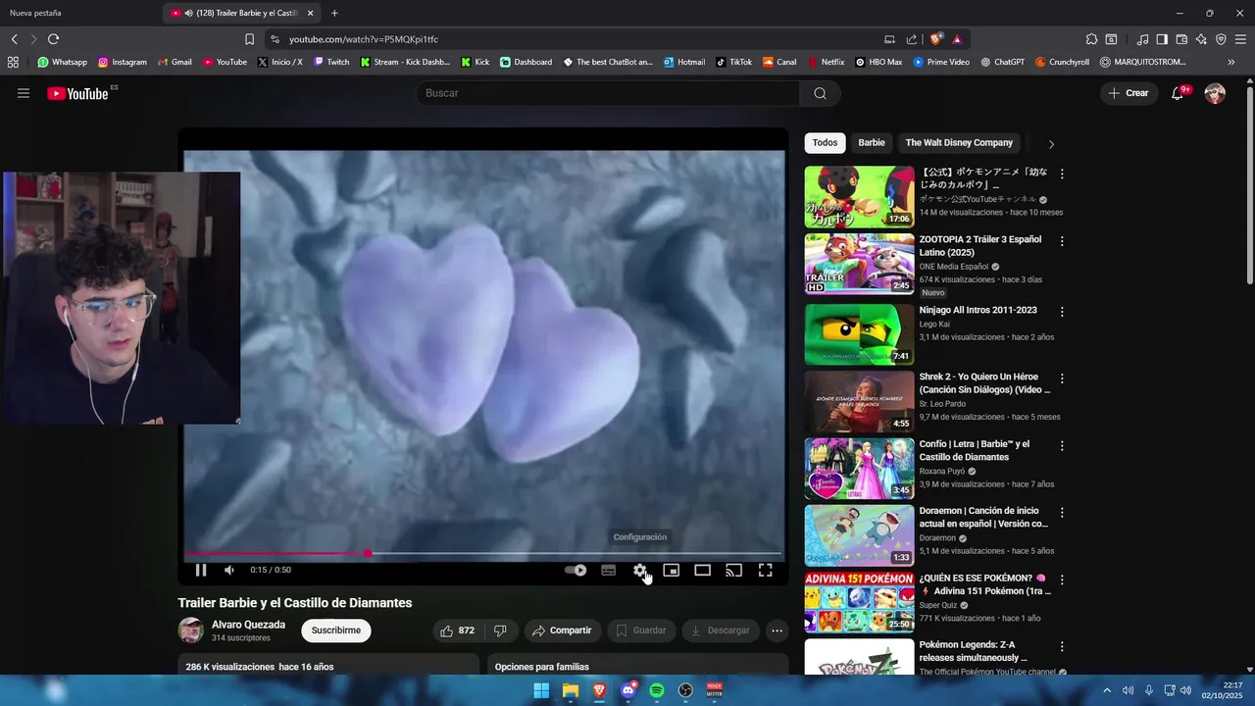1255x706 pixels.
Task: Dislike the video with the thumbs-down button
Action: pyautogui.click(x=500, y=630)
